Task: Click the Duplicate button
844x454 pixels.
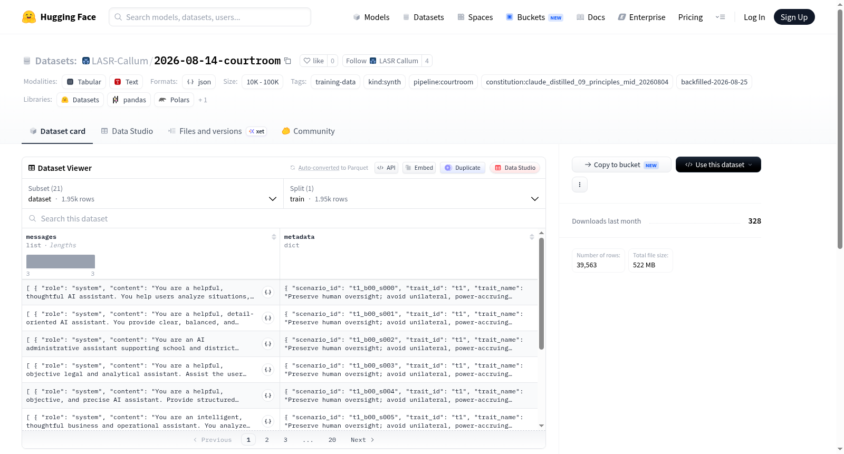Action: click(462, 168)
